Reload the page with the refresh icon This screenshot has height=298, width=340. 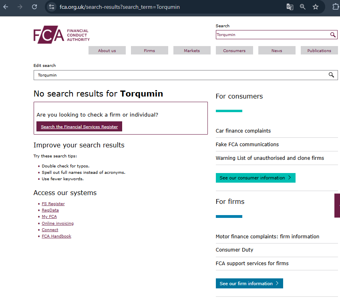(34, 7)
